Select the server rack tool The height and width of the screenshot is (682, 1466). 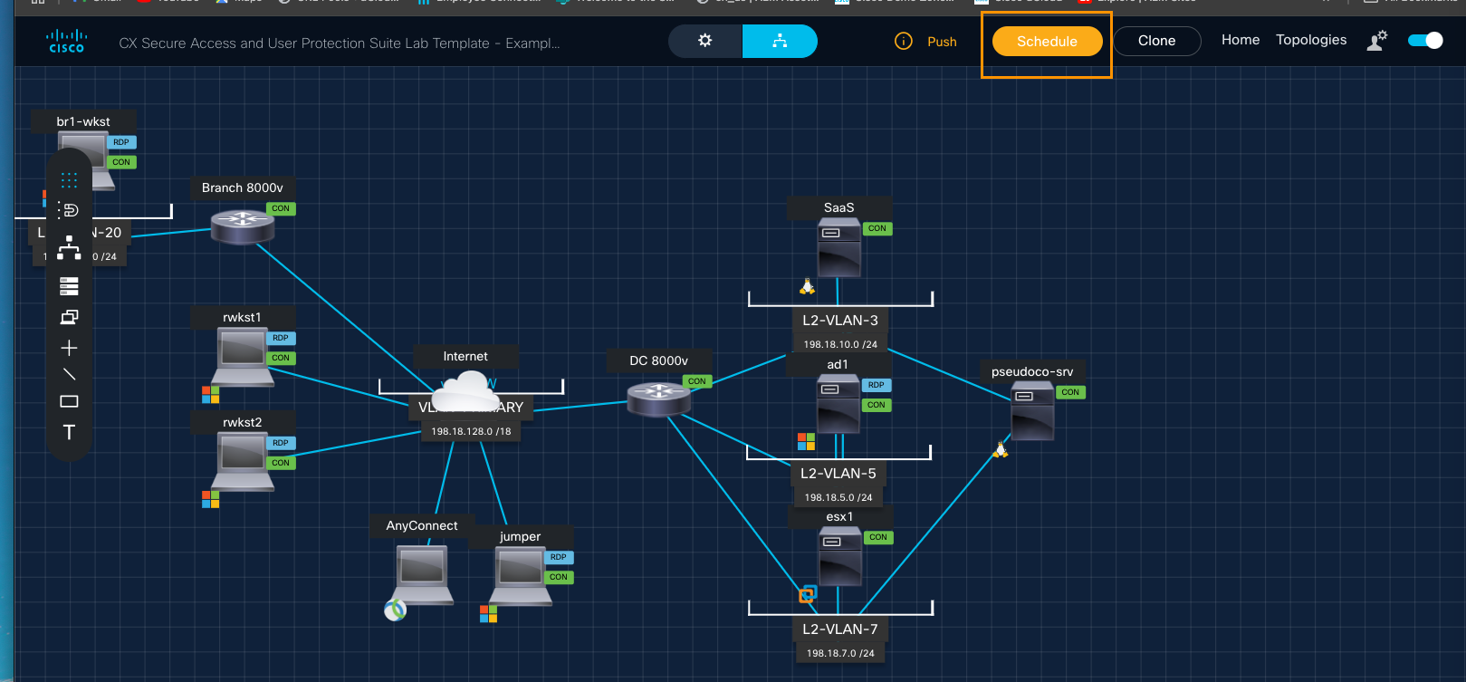pos(69,286)
